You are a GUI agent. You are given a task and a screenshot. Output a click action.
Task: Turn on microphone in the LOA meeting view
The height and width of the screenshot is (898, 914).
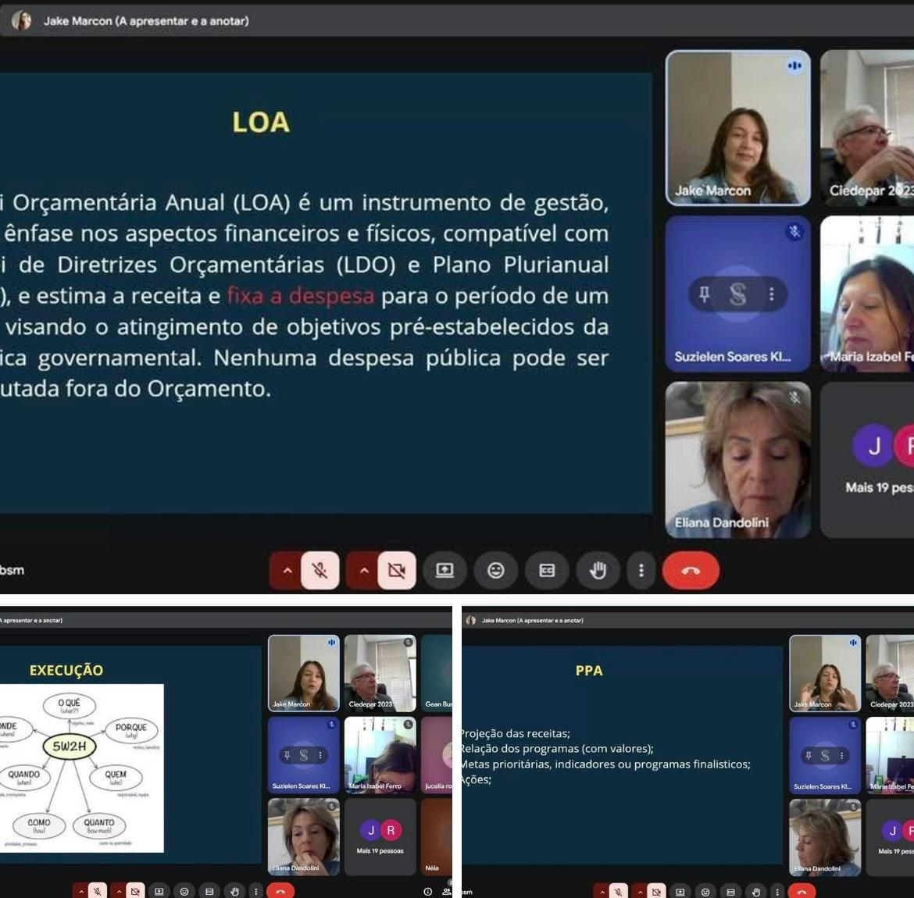point(320,570)
